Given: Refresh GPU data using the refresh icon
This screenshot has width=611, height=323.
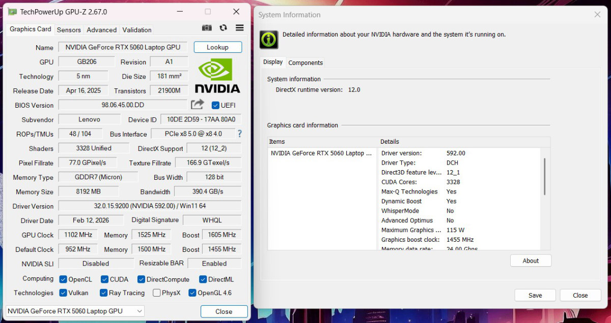Looking at the screenshot, I should point(223,28).
